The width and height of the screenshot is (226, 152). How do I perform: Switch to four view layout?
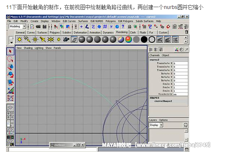pos(10,116)
